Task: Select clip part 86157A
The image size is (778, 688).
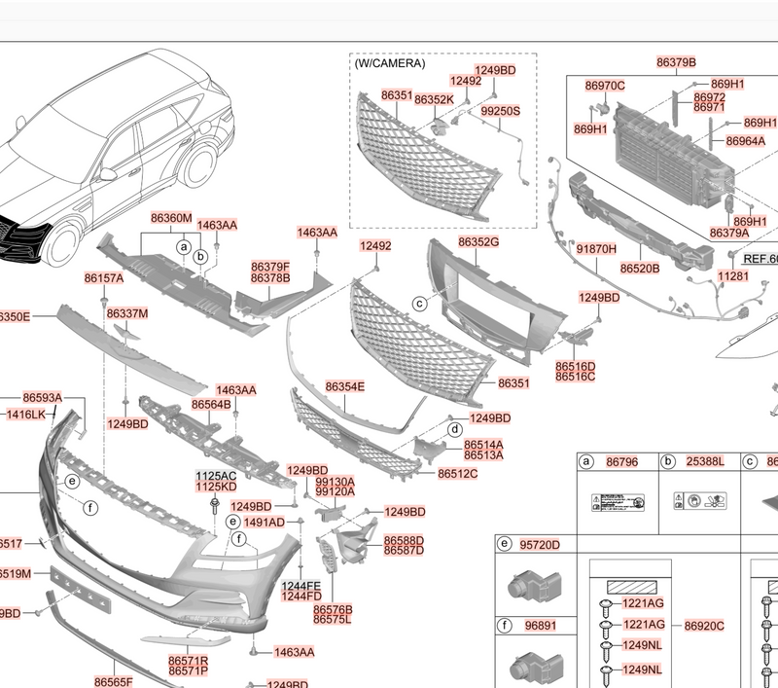Action: point(104,278)
